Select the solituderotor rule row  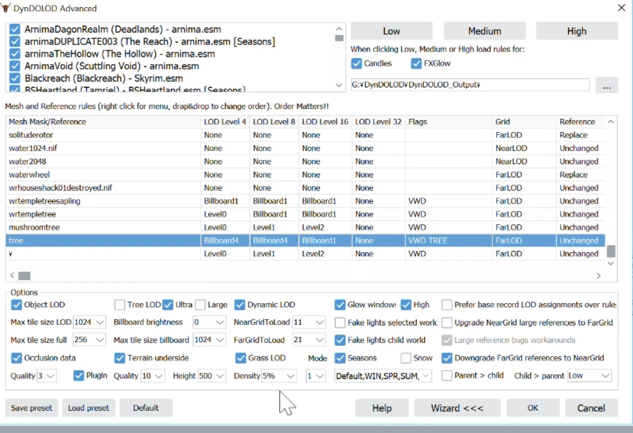click(x=305, y=135)
